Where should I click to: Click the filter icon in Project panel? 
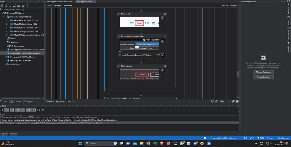coord(28,5)
